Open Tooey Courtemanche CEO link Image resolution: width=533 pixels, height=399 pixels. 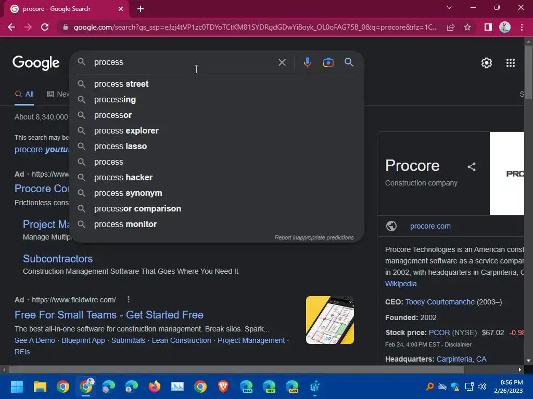[440, 302]
